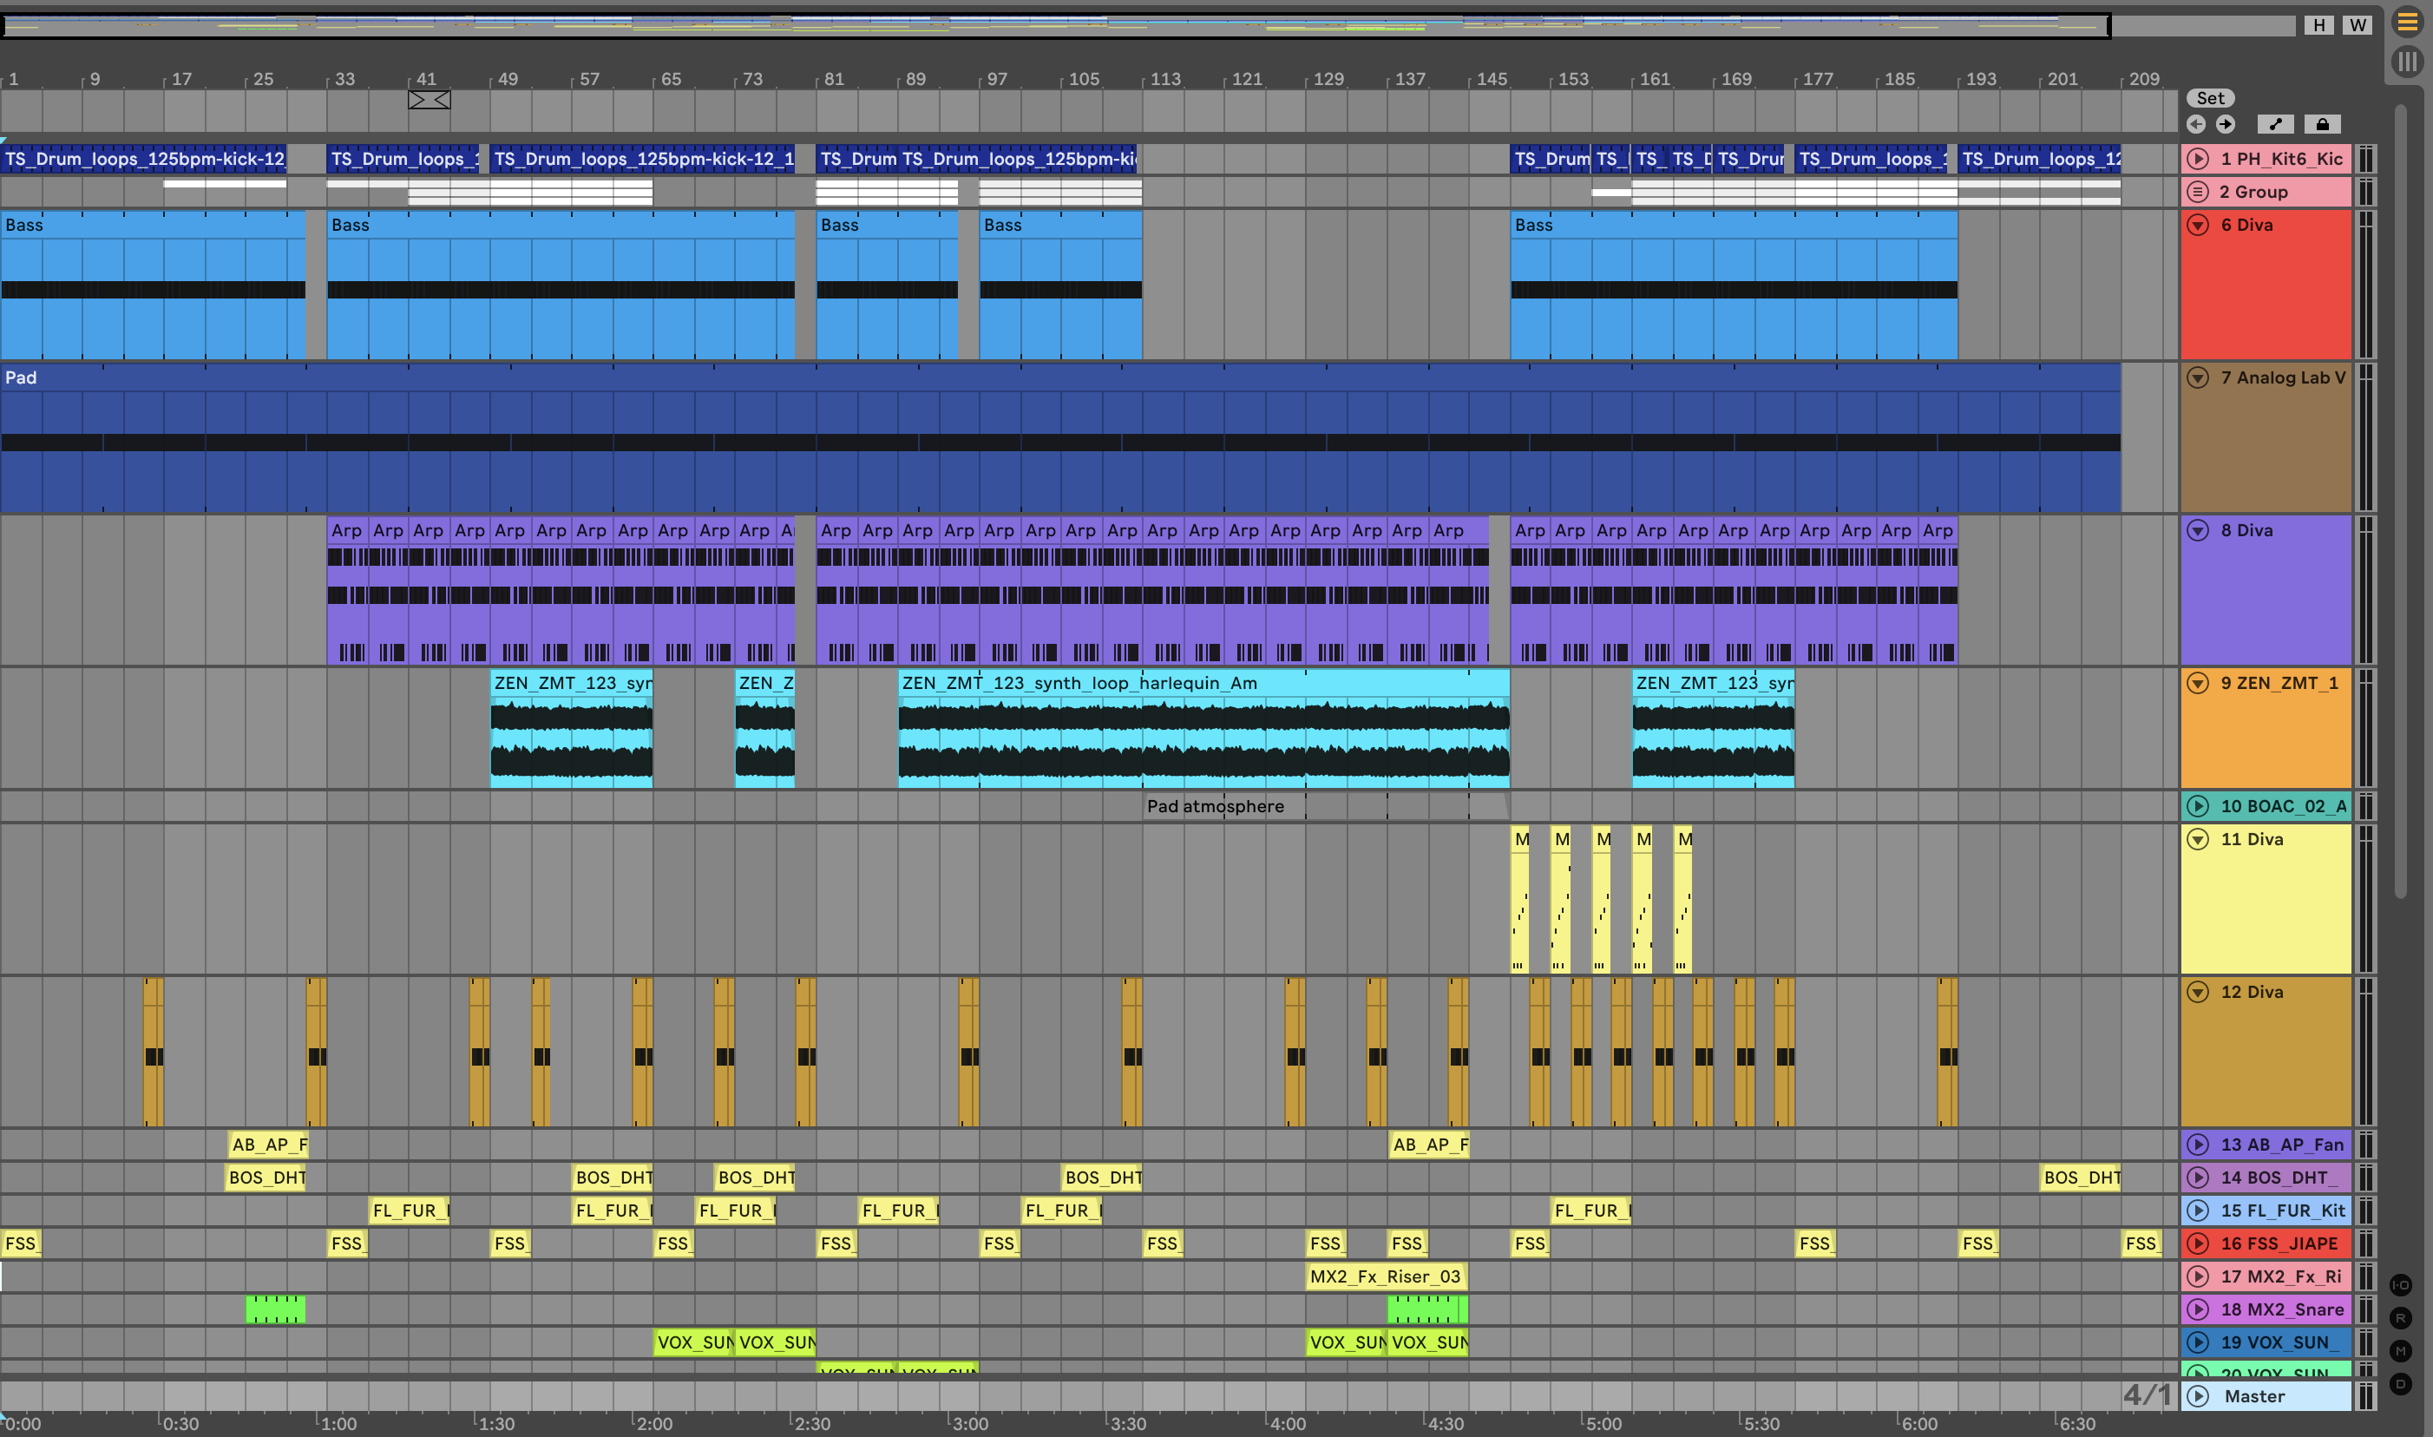Switch to Session view selector icon
The image size is (2433, 1437).
(x=2408, y=62)
